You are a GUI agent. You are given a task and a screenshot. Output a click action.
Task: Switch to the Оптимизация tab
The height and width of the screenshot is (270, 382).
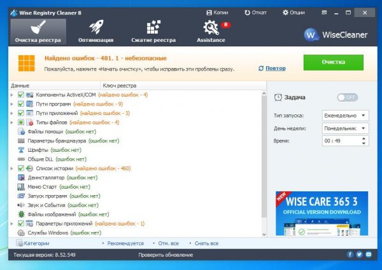[x=95, y=32]
